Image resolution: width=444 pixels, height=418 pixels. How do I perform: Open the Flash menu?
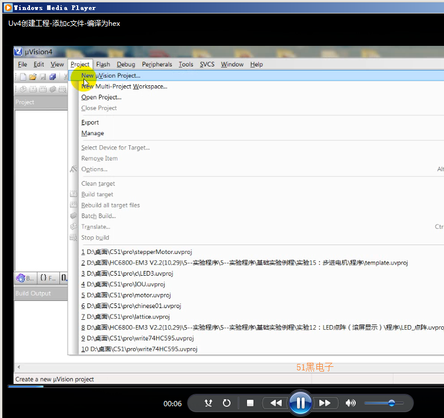coord(103,65)
